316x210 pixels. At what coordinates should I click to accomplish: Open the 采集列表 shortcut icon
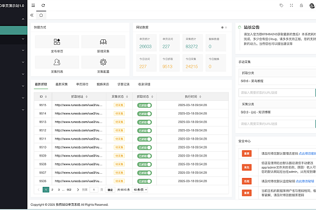[57, 62]
